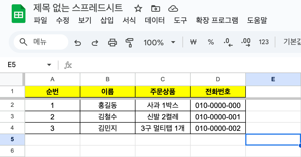This screenshot has width=301, height=157.
Task: Apply won currency format
Action: coord(193,42)
